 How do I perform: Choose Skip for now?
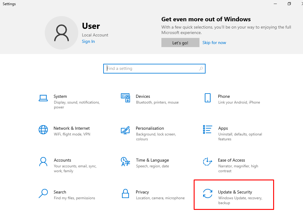[x=214, y=43]
